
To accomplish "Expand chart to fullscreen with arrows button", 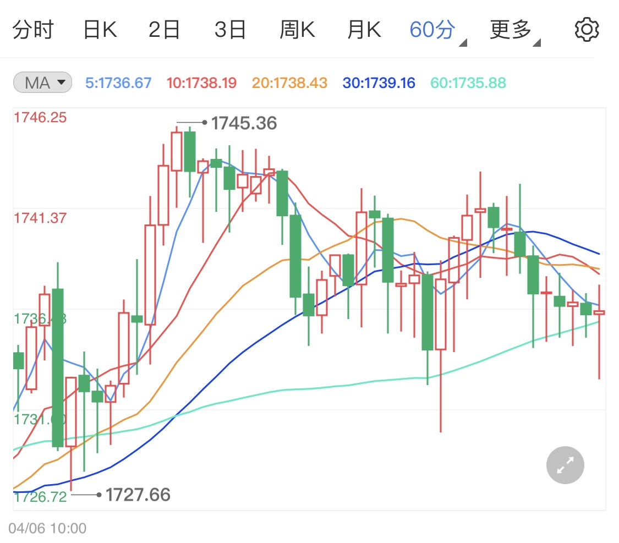I will (x=565, y=465).
